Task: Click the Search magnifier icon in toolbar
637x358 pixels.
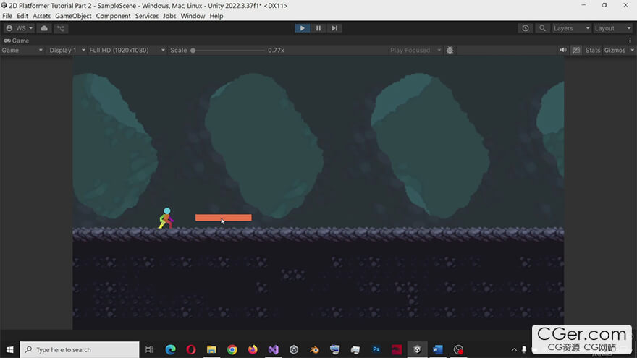Action: 542,28
